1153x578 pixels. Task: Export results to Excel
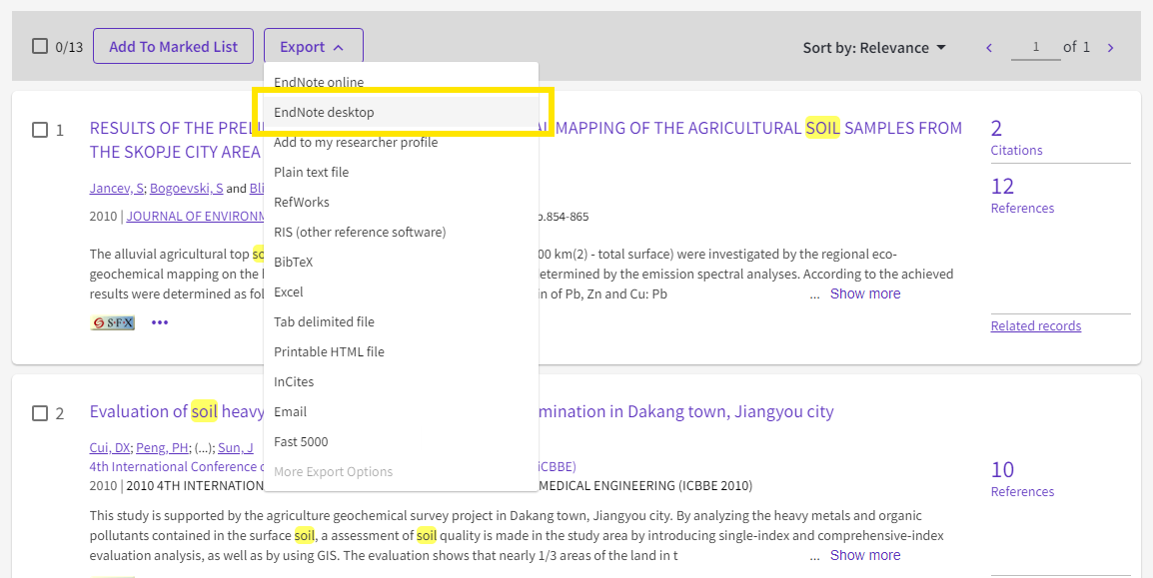click(x=289, y=291)
